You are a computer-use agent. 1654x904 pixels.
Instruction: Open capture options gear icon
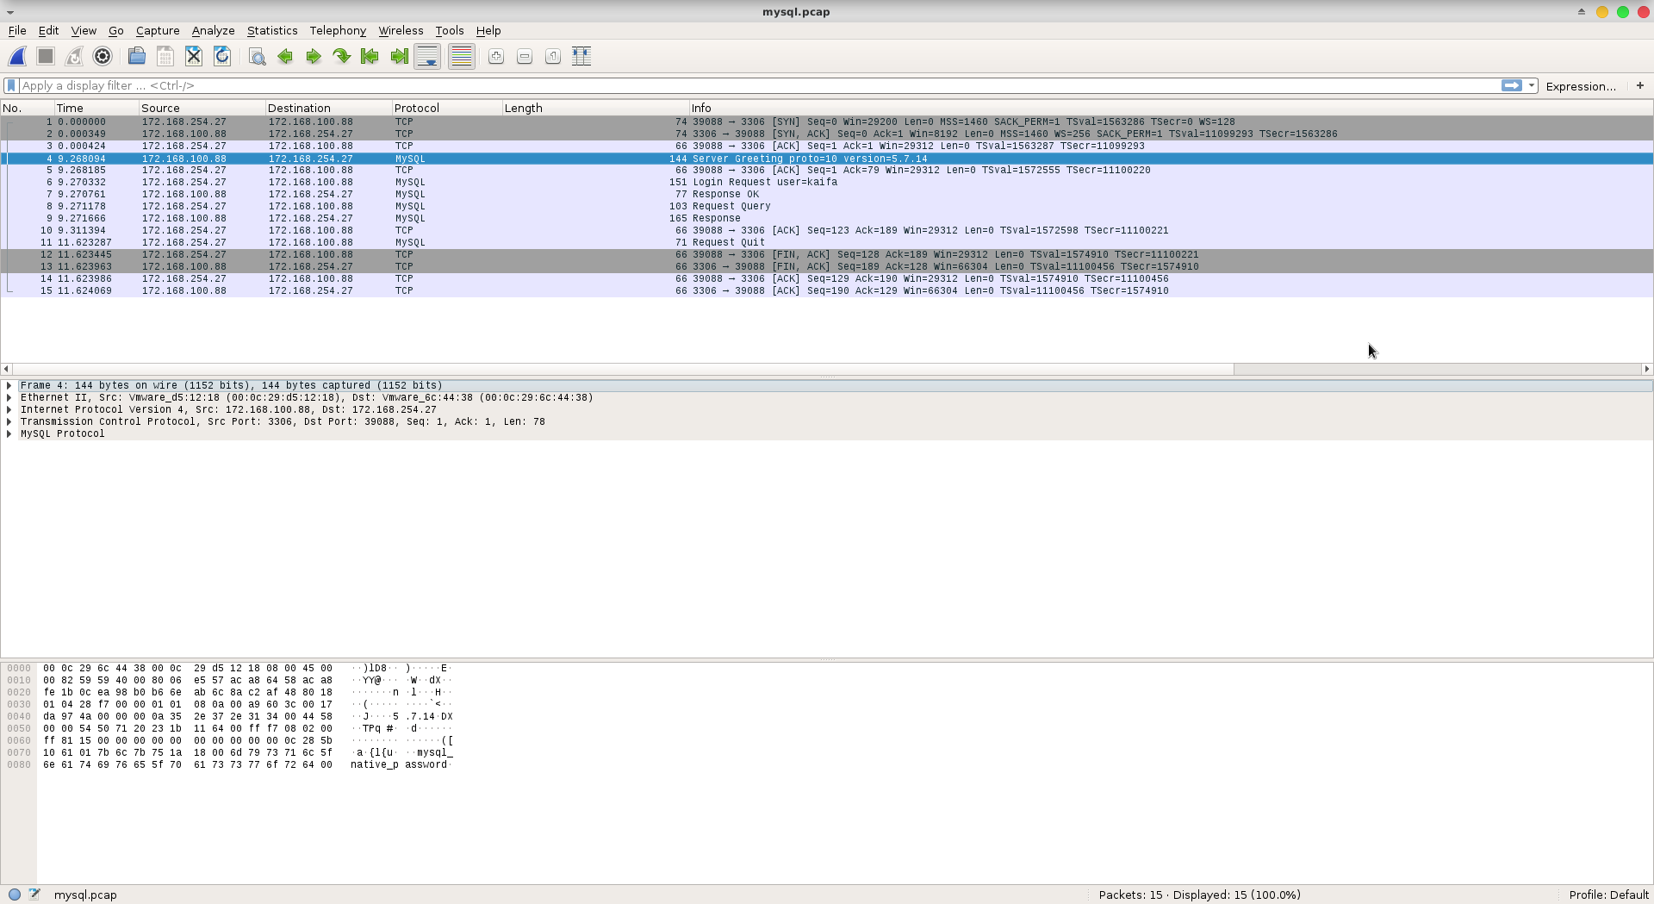103,57
